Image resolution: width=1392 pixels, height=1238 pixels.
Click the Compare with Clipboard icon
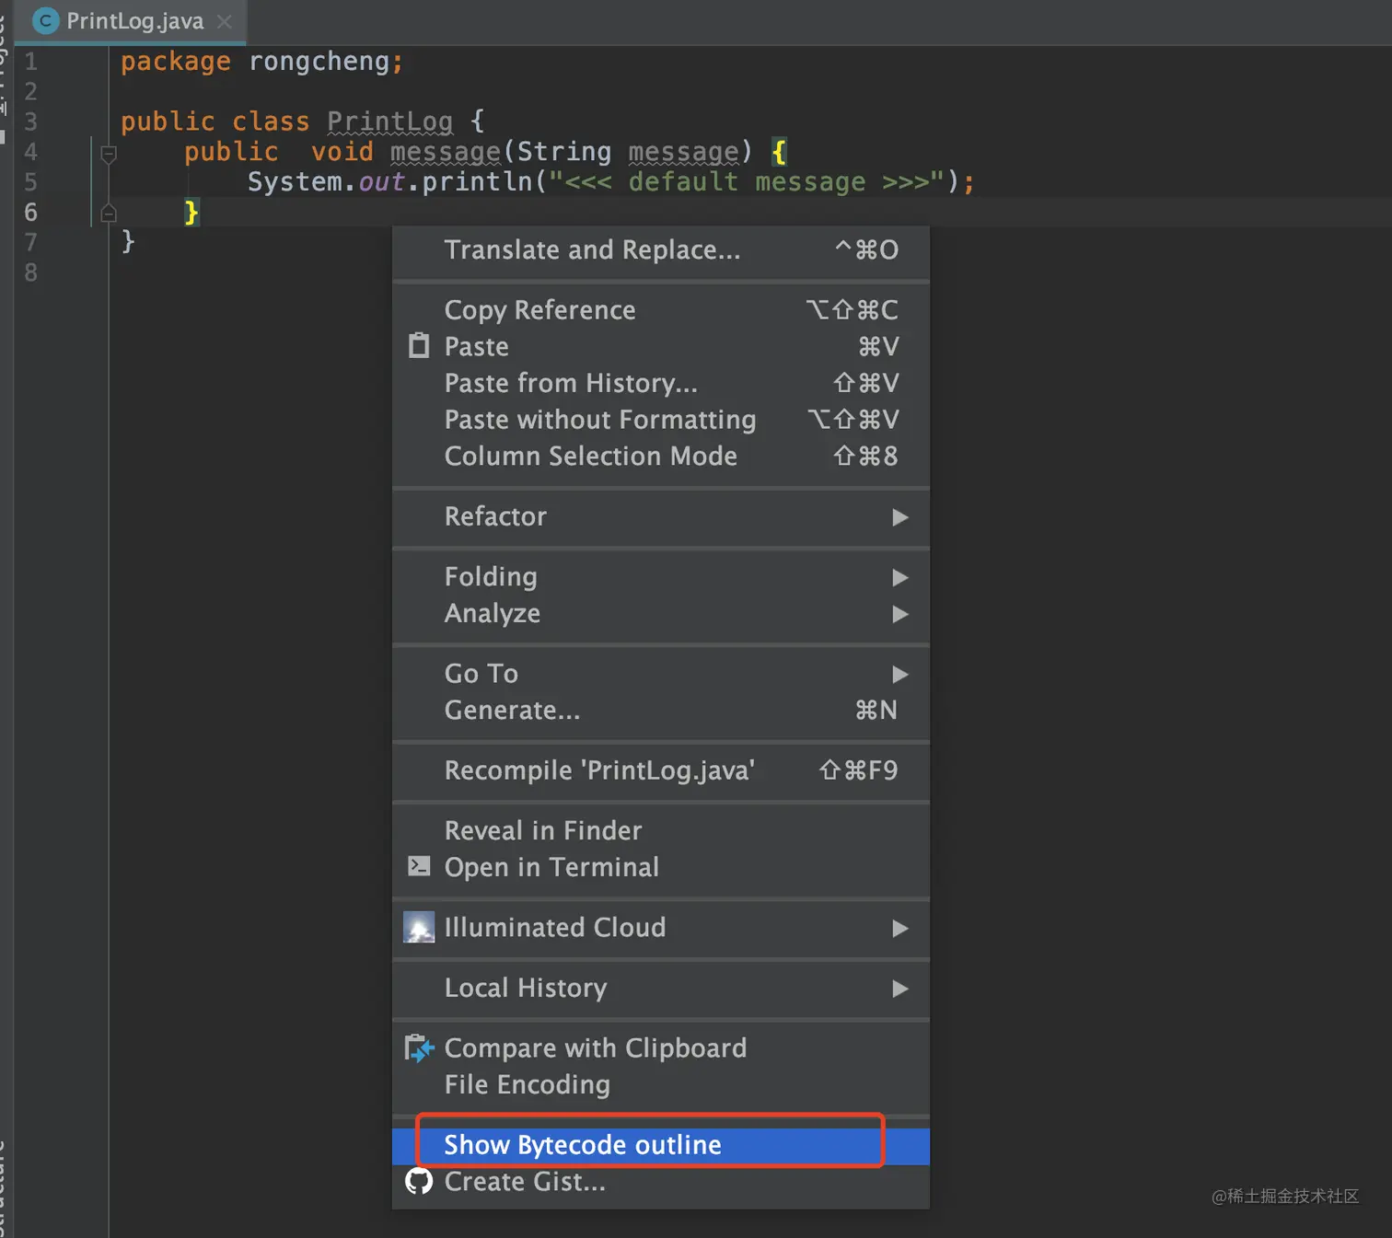(419, 1047)
